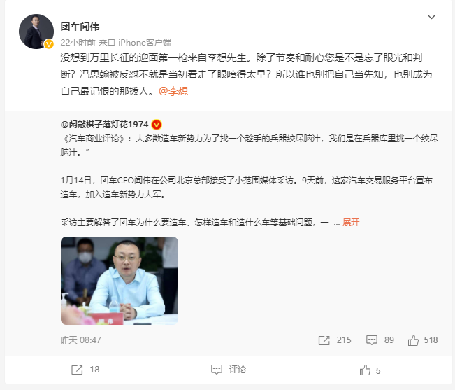Open comments via bottom 评论 icon
The height and width of the screenshot is (390, 455).
tap(217, 370)
